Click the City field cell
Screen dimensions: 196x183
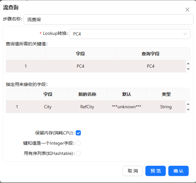(48, 107)
